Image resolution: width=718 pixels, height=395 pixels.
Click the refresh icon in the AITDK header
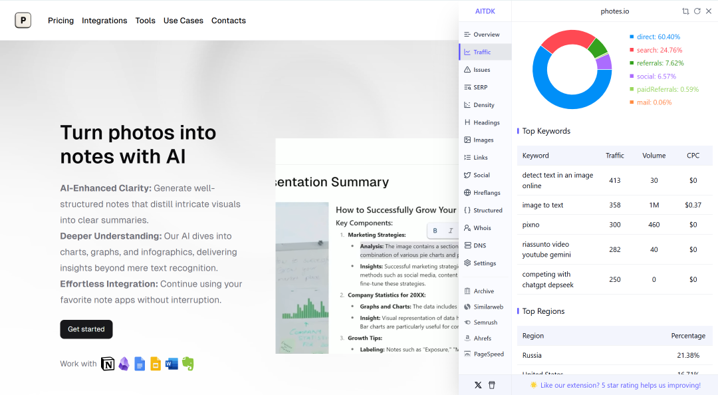(697, 11)
